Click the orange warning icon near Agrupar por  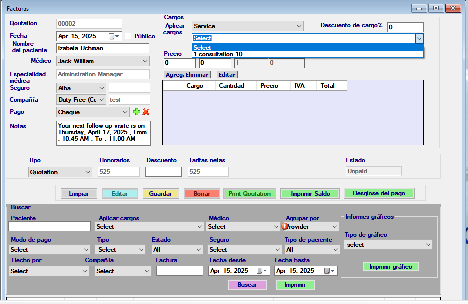click(x=285, y=226)
